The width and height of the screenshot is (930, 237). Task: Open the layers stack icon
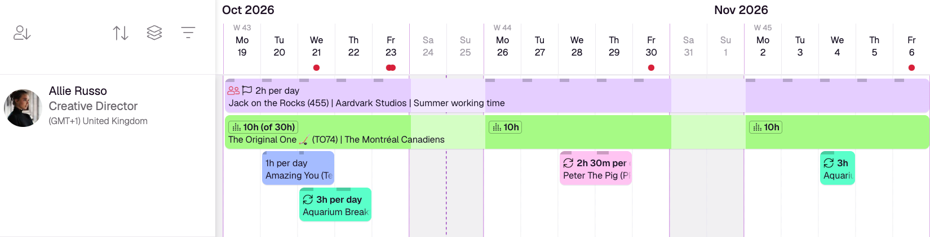(154, 33)
